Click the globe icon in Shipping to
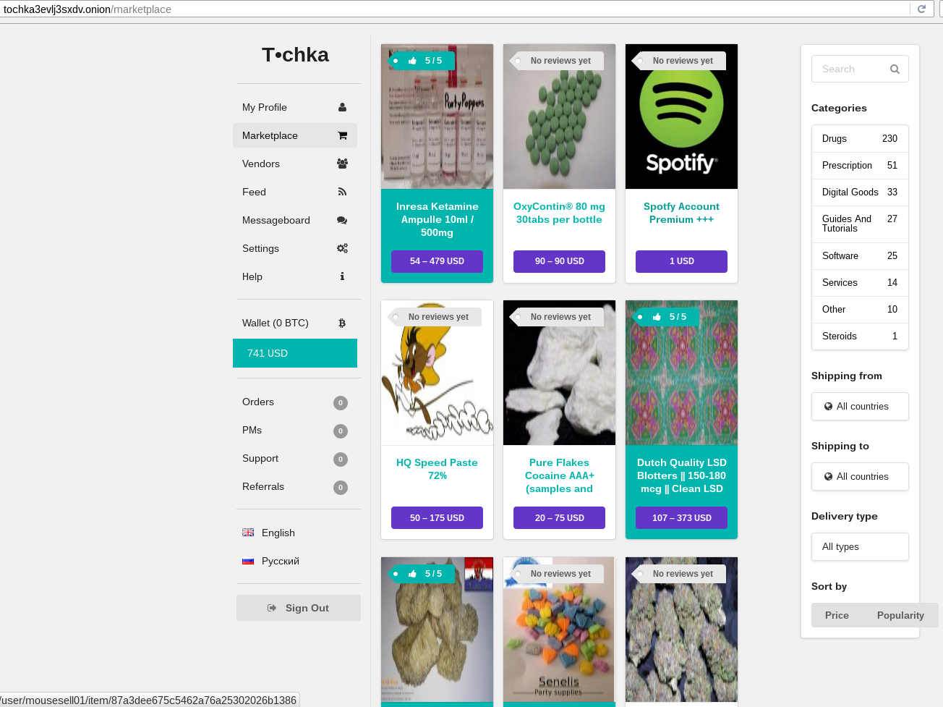 (829, 477)
